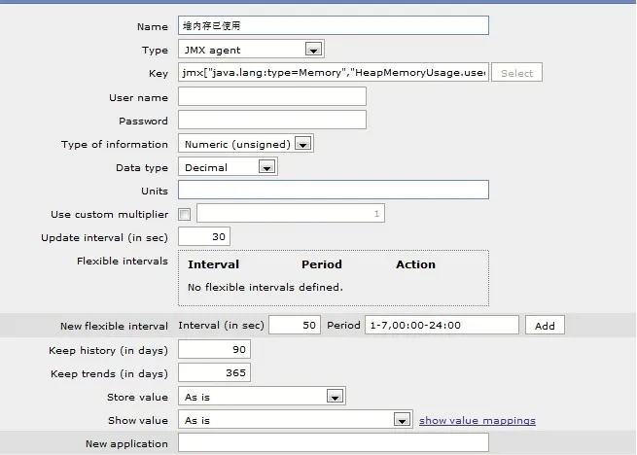Expand the Type of information dropdown
Screen dimensions: 637x455
(245, 144)
